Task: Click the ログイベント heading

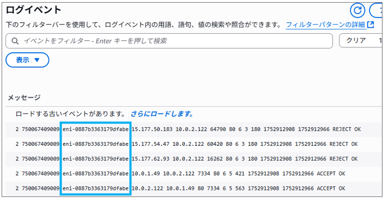Action: 33,10
